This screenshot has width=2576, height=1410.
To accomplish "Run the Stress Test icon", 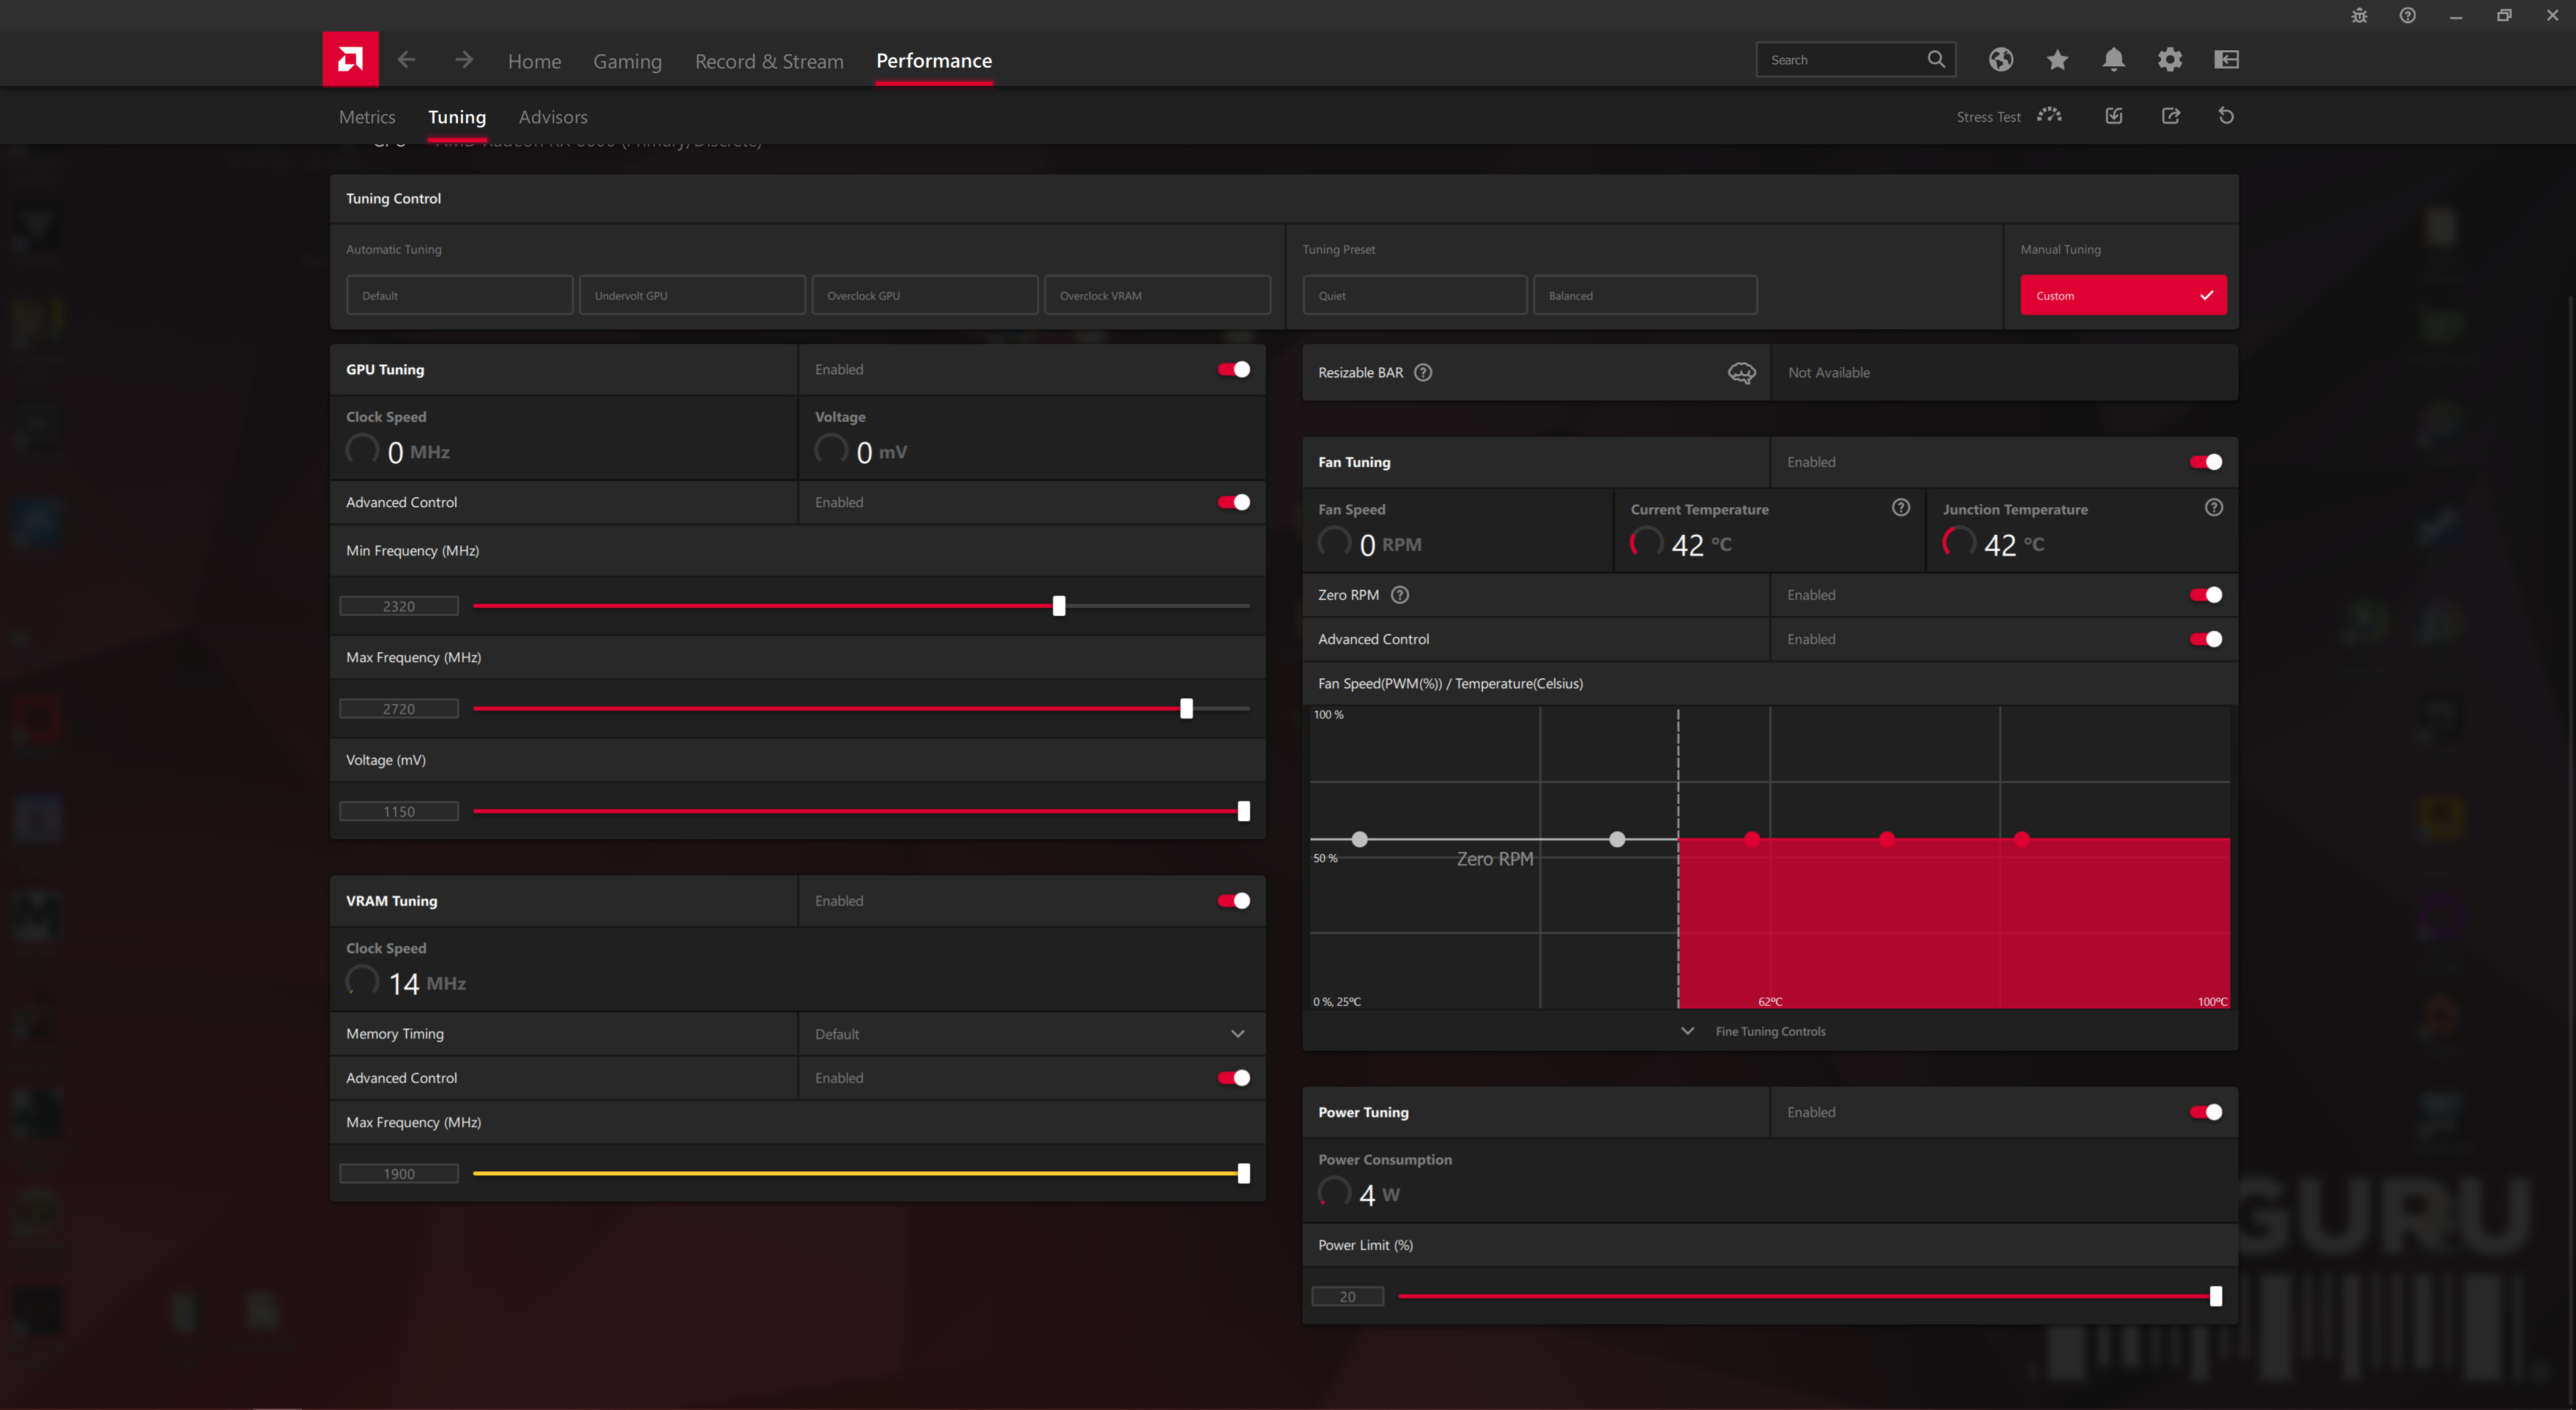I will tap(2049, 116).
